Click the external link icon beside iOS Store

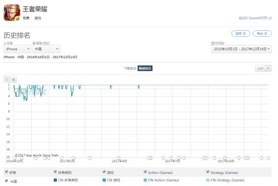[x=270, y=18]
